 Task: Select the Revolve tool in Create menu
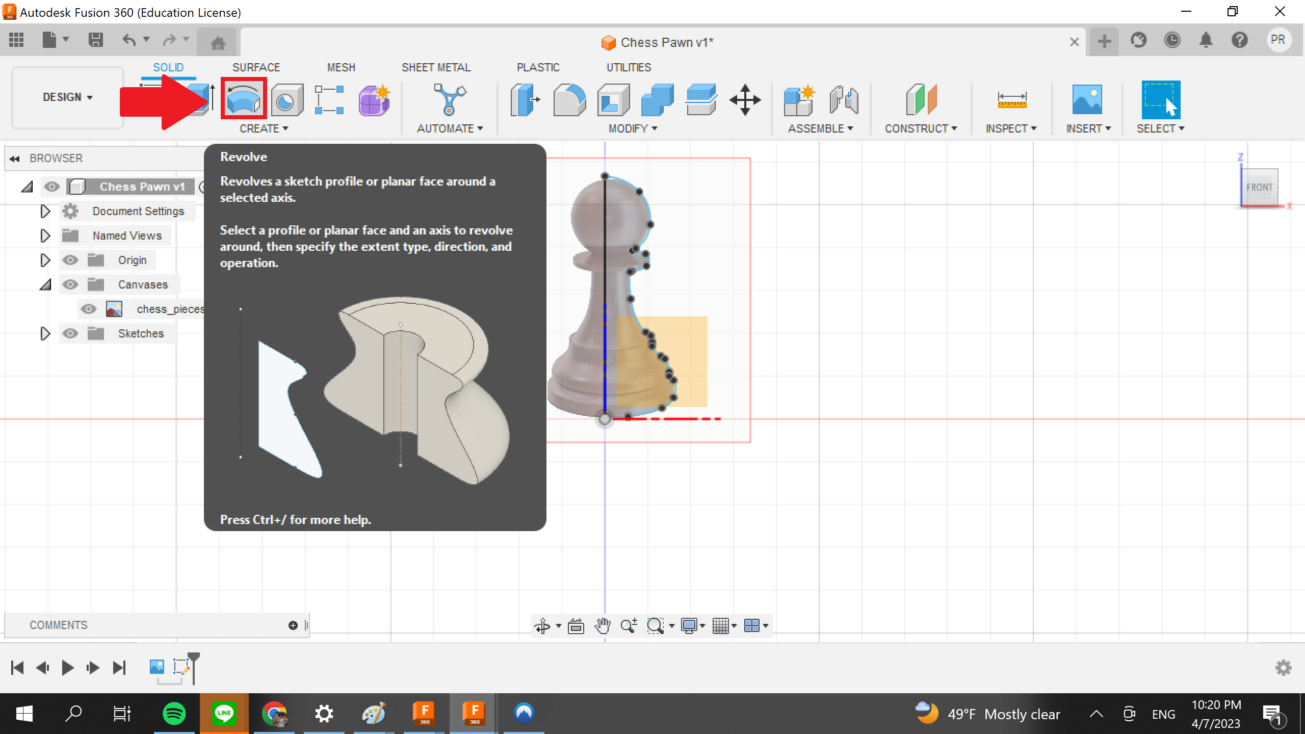242,99
